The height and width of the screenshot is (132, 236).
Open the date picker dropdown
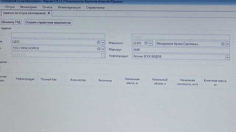coord(103,55)
